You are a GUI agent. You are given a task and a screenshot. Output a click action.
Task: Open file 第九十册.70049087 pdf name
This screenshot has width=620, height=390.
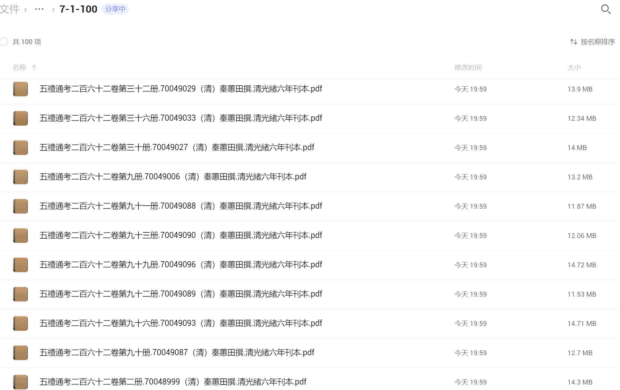point(177,353)
